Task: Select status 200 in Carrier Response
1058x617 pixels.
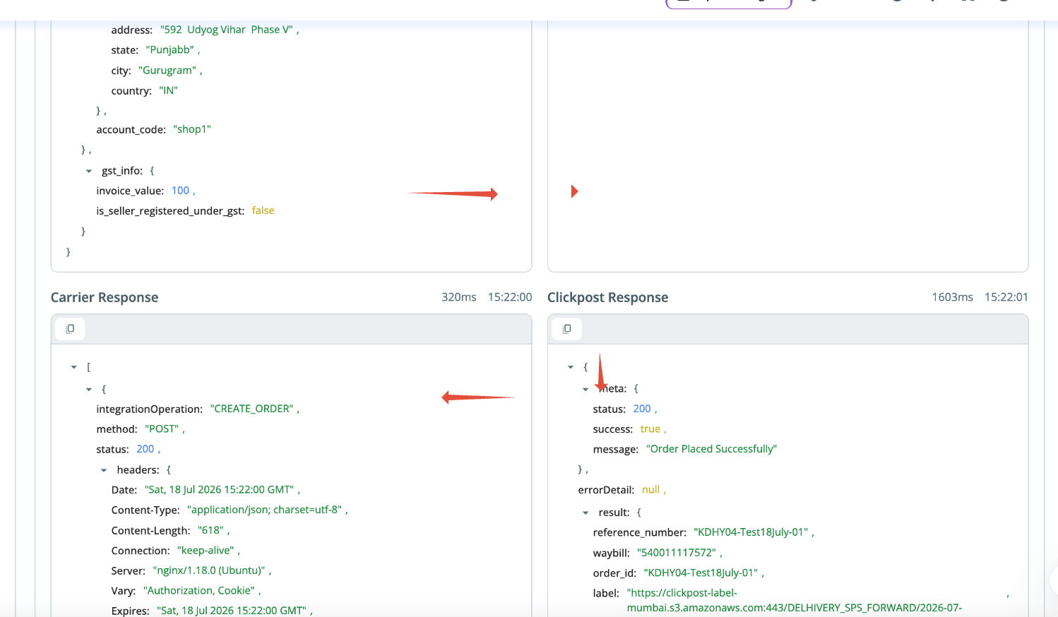Action: pos(145,449)
